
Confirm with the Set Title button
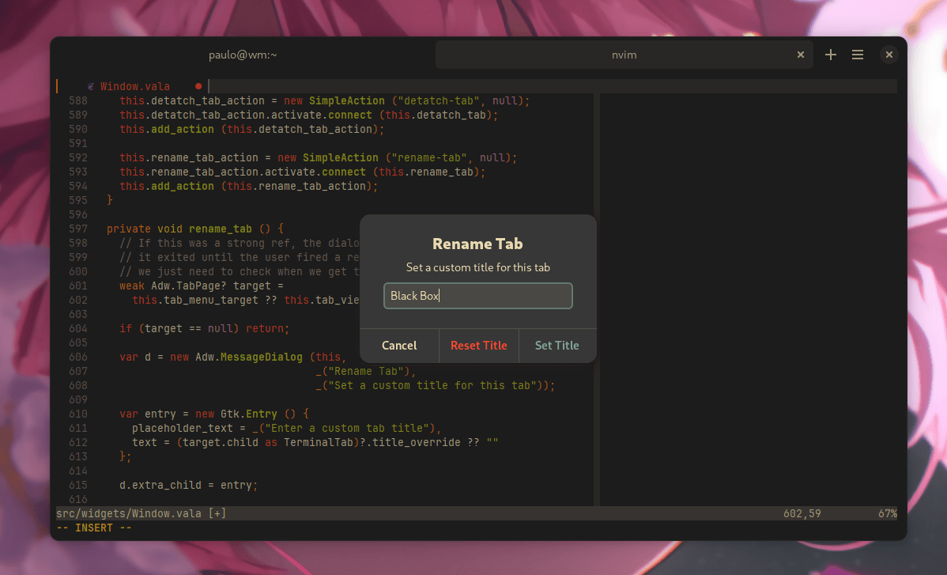[557, 346]
